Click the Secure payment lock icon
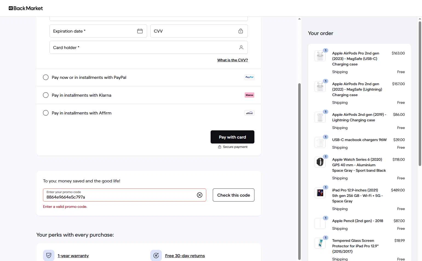The height and width of the screenshot is (261, 422). point(219,147)
